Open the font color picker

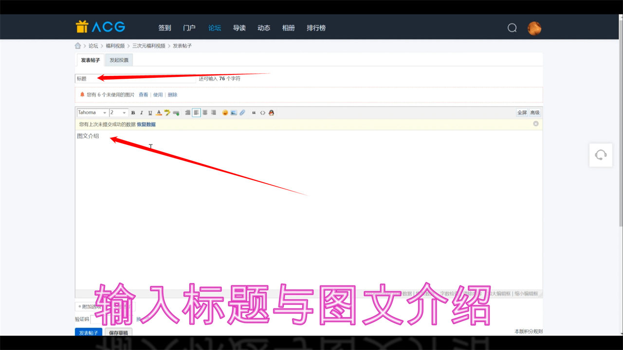click(159, 113)
